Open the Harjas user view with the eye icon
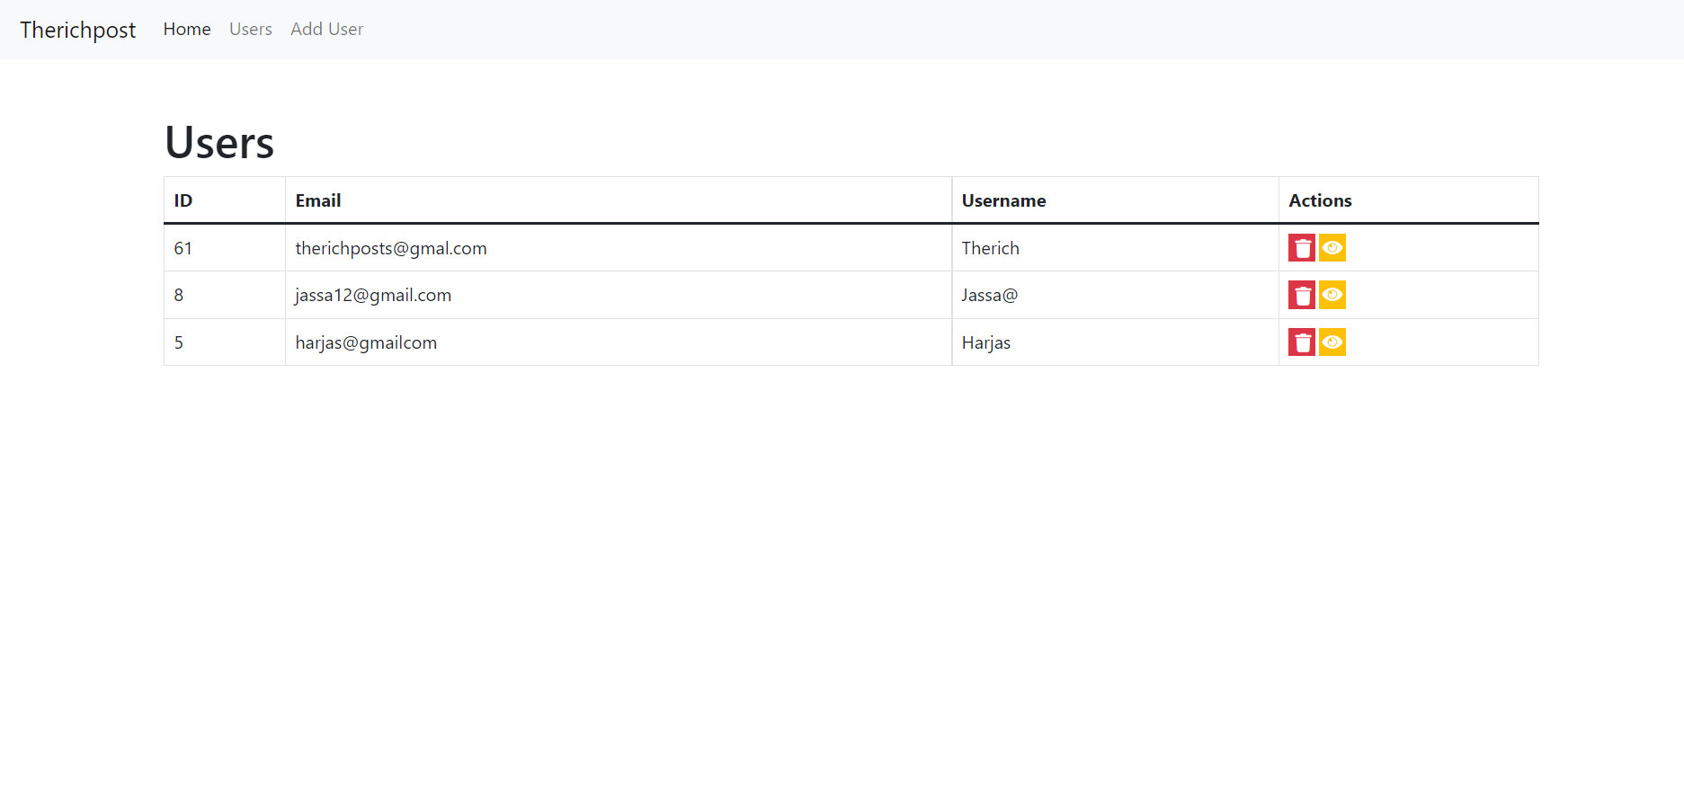Viewport: 1684px width, 799px height. coord(1332,342)
